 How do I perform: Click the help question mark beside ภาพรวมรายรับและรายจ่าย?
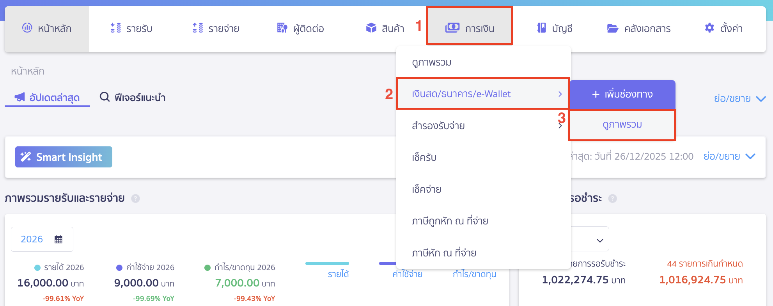(x=135, y=198)
